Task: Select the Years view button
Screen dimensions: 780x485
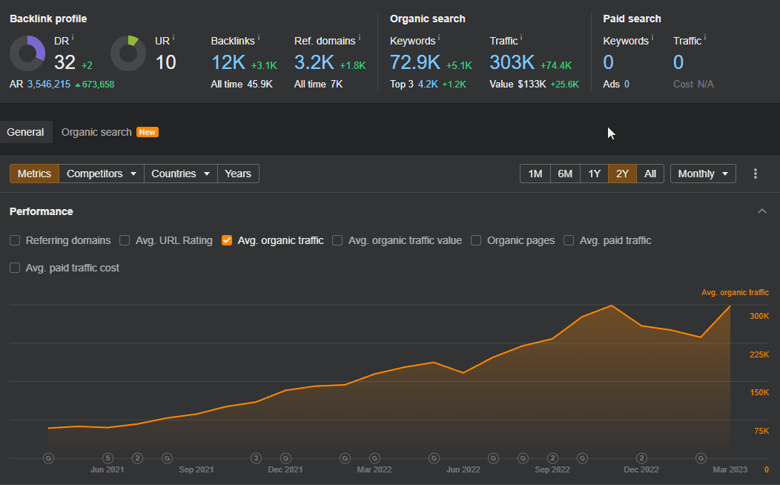Action: [238, 174]
